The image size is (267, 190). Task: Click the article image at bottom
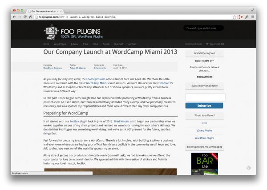[110, 172]
